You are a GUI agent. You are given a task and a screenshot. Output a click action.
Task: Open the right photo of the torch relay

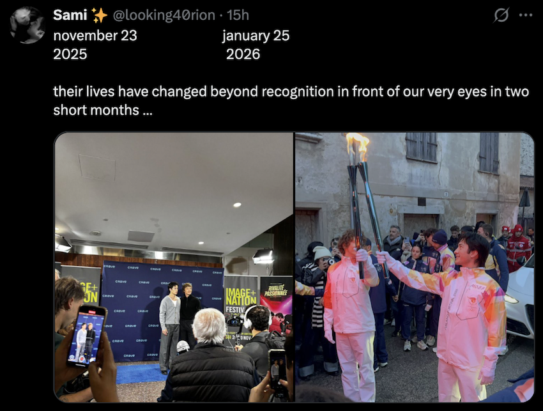coord(415,267)
